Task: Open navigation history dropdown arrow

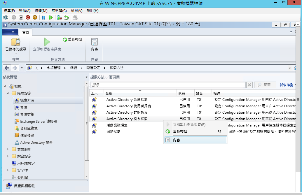Action: [22, 68]
